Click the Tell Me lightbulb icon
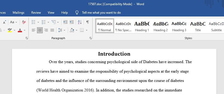The width and height of the screenshot is (224, 94). pyautogui.click(x=77, y=13)
